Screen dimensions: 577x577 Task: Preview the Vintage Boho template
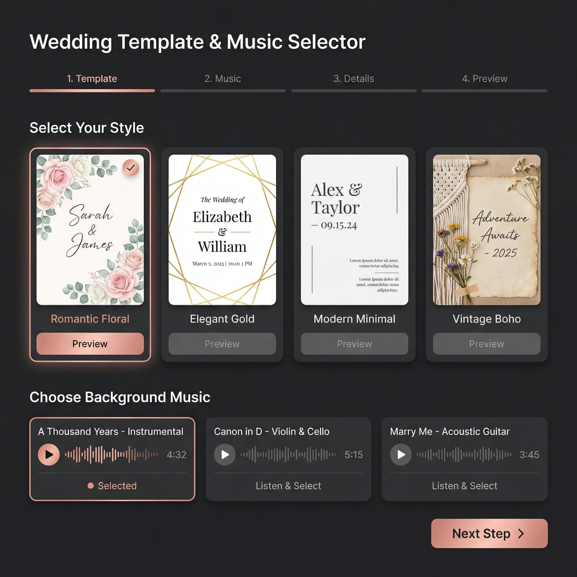486,344
